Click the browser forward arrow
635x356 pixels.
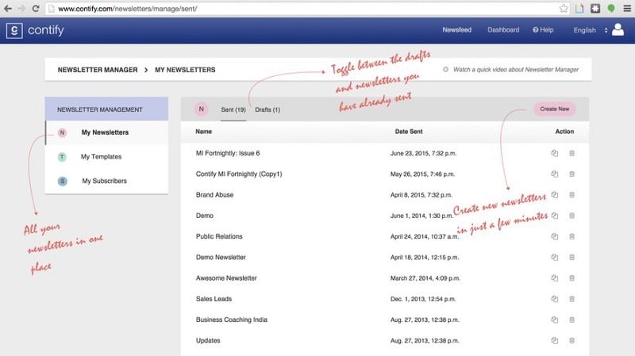[21, 9]
